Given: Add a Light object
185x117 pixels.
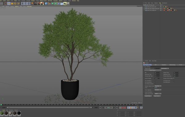Looking at the screenshot, I should pos(68,3).
